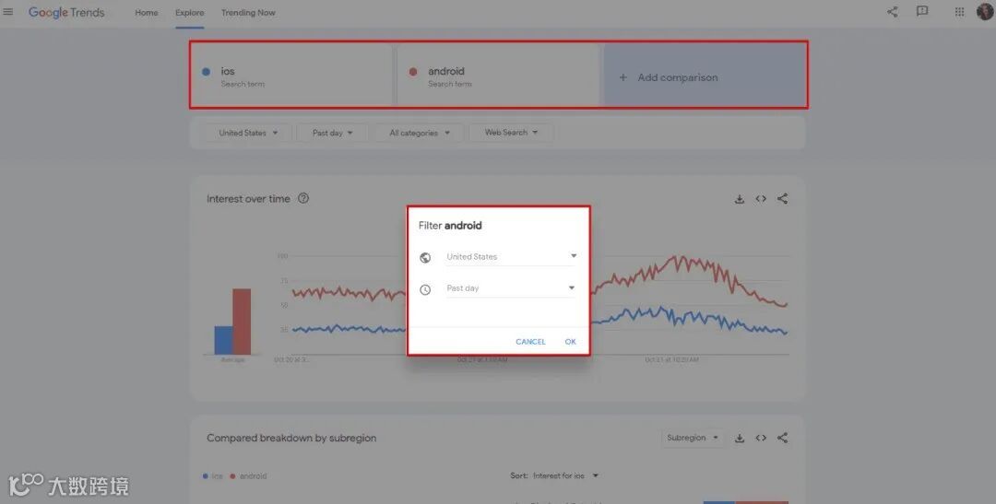This screenshot has width=996, height=504.
Task: Click the Interest over time help icon
Action: pos(303,199)
